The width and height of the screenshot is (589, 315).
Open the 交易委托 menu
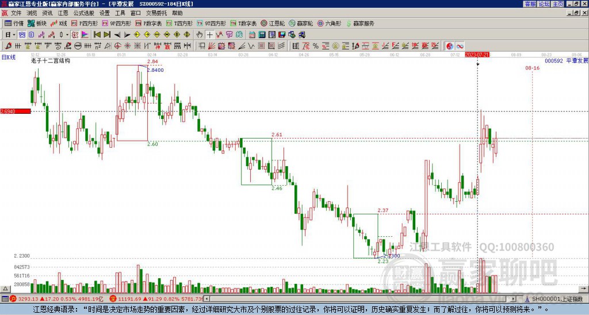click(156, 13)
